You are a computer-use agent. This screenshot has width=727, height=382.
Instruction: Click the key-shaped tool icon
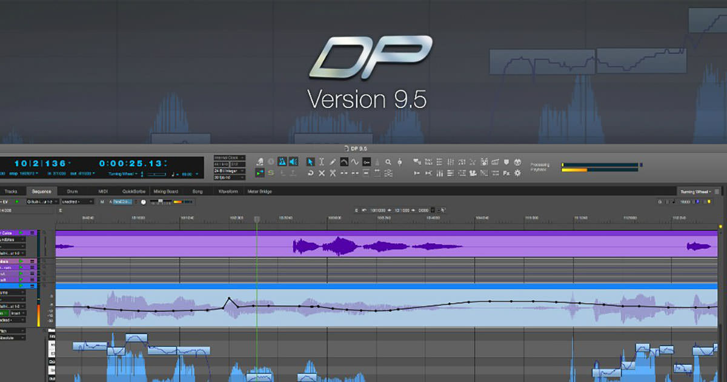(x=367, y=162)
